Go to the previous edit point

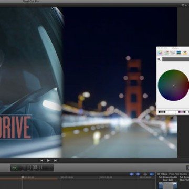coord(41,160)
